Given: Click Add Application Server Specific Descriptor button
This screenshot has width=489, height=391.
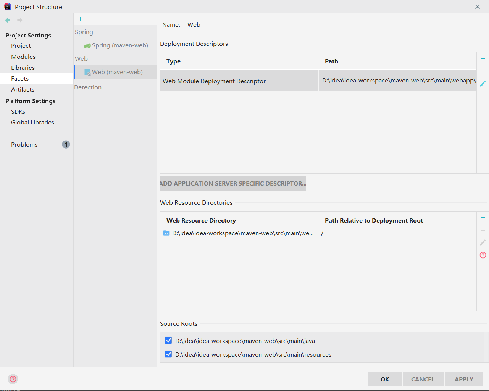Looking at the screenshot, I should click(x=232, y=183).
